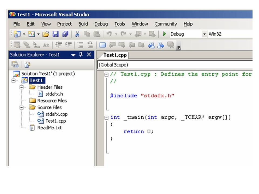
Task: Undo the last action via toolbar arrow
Action: click(x=109, y=34)
